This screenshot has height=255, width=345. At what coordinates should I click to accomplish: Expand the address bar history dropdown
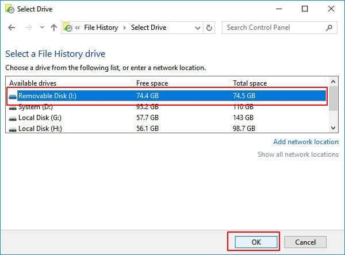click(x=198, y=28)
